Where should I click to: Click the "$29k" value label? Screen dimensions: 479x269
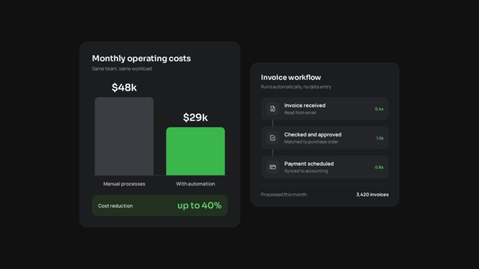195,118
